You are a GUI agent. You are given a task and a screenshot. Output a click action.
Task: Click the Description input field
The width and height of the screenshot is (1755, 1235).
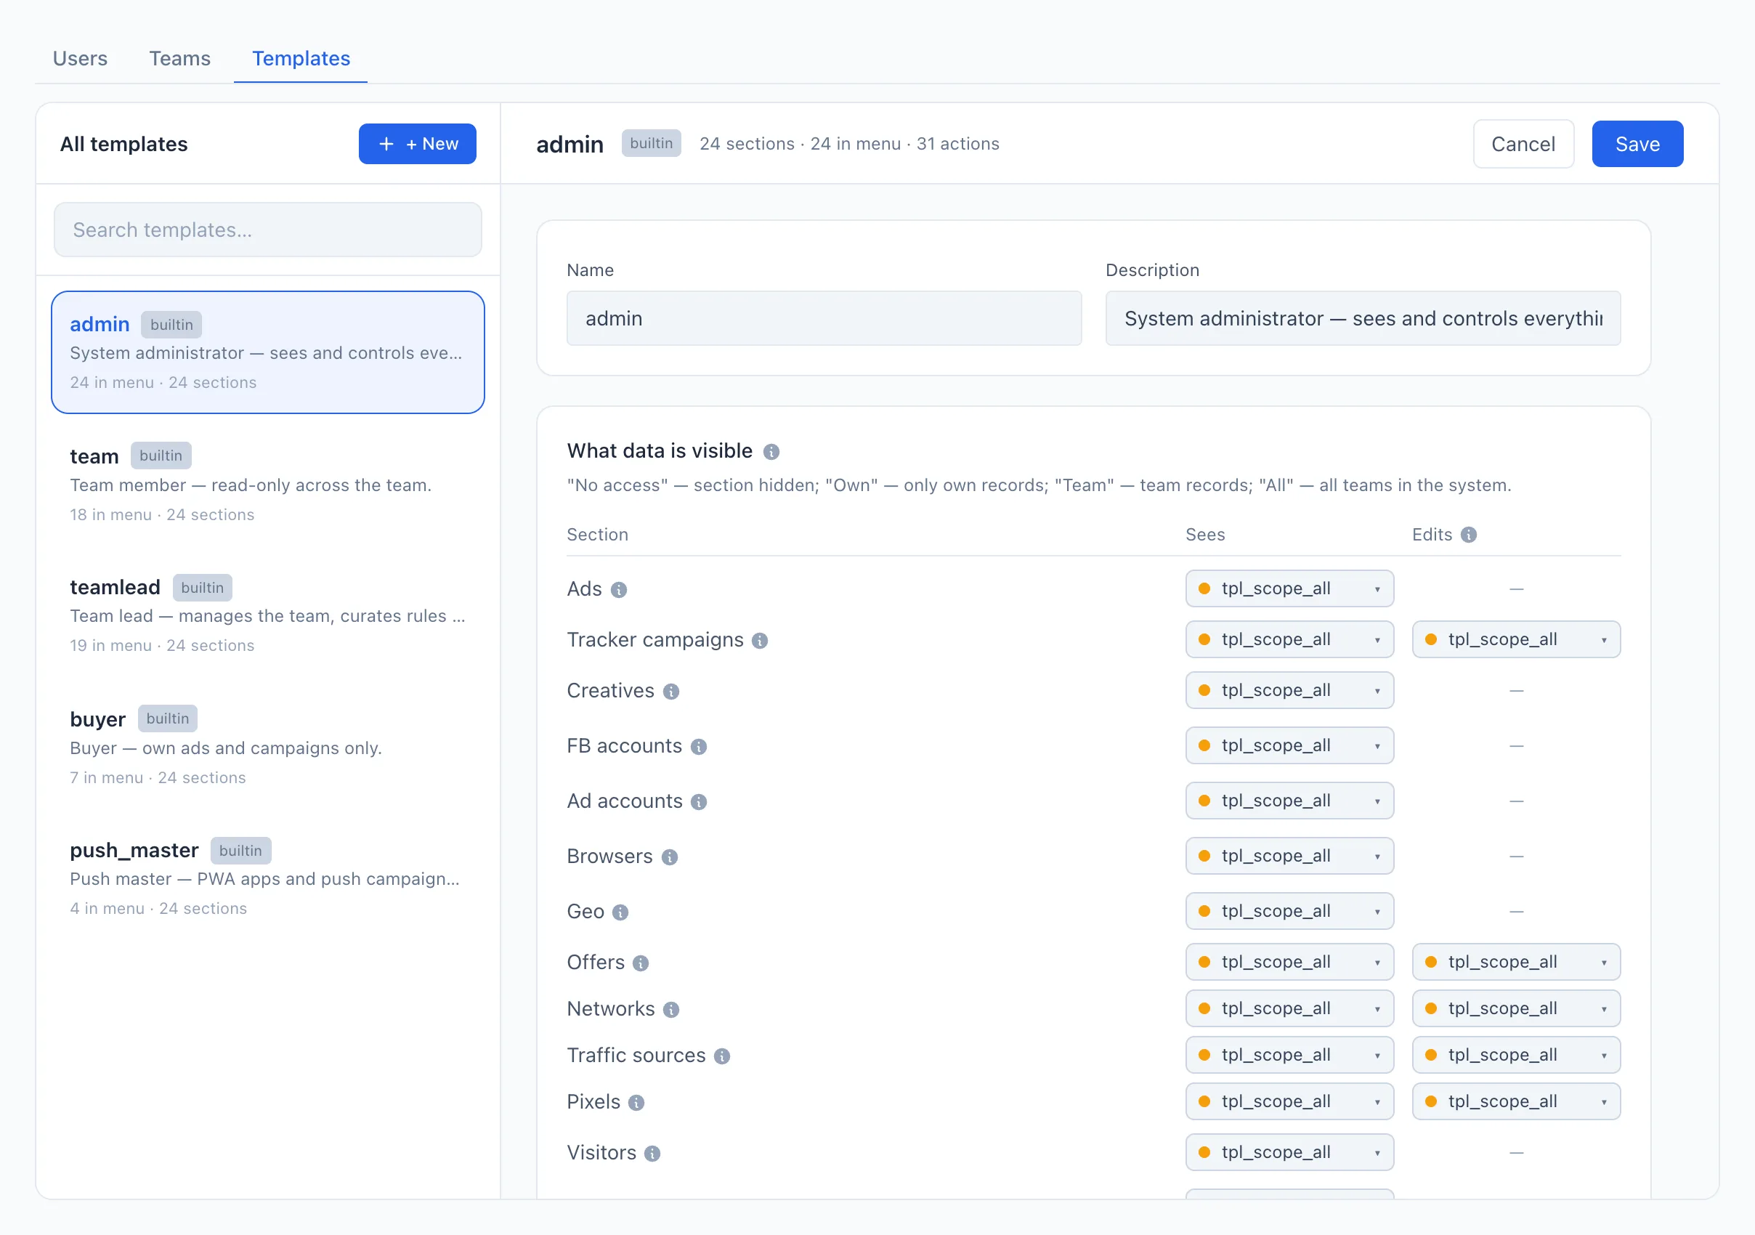1363,318
